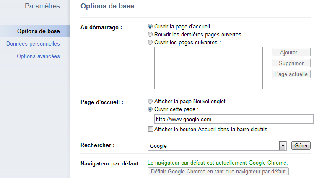314x178 pixels.
Task: Open the Google search engine dropdown arrow
Action: (x=283, y=146)
